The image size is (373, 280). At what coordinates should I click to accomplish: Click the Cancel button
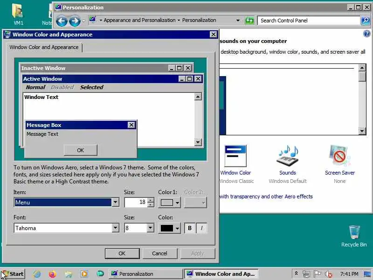[159, 253]
